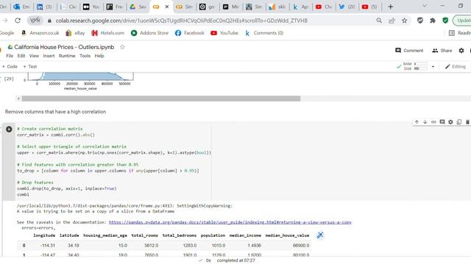Click the Share button
The height and width of the screenshot is (264, 471).
(442, 51)
